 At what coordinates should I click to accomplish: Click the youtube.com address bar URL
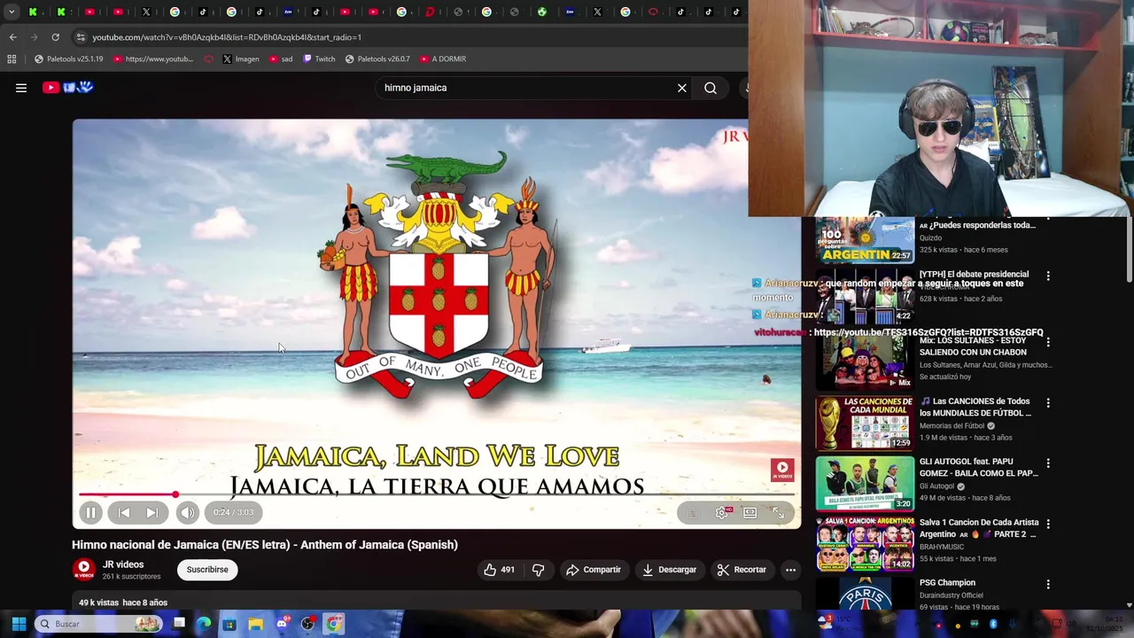[227, 37]
